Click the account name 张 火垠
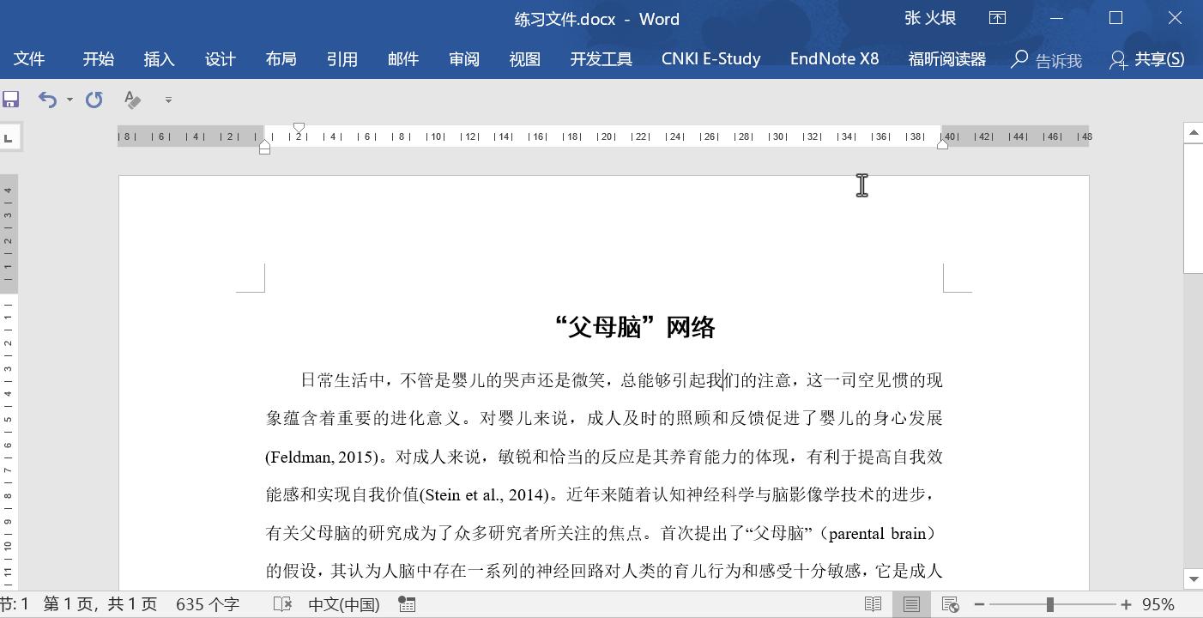Image resolution: width=1203 pixels, height=618 pixels. [930, 18]
